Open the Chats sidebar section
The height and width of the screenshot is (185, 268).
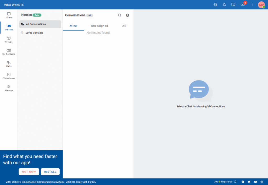click(9, 16)
